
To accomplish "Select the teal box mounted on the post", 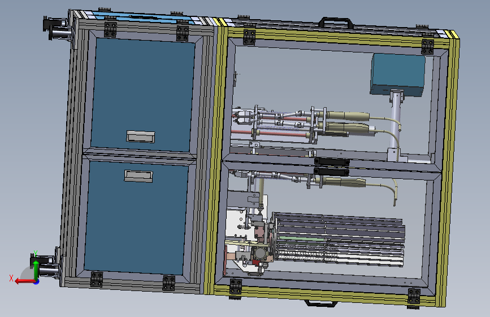I will pyautogui.click(x=398, y=75).
